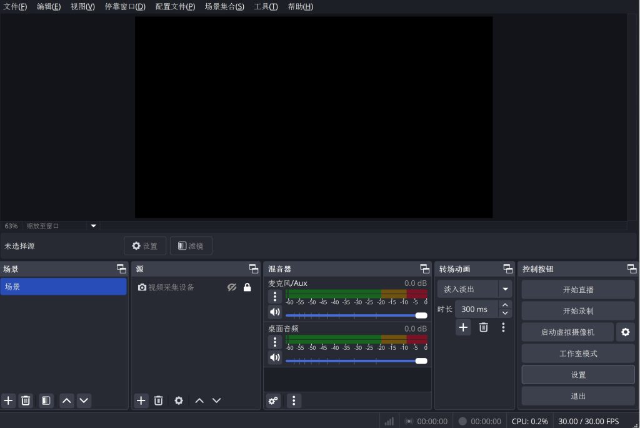Click 启动虚拟摄像机 button
Screen dimensions: 640x428
coord(567,332)
